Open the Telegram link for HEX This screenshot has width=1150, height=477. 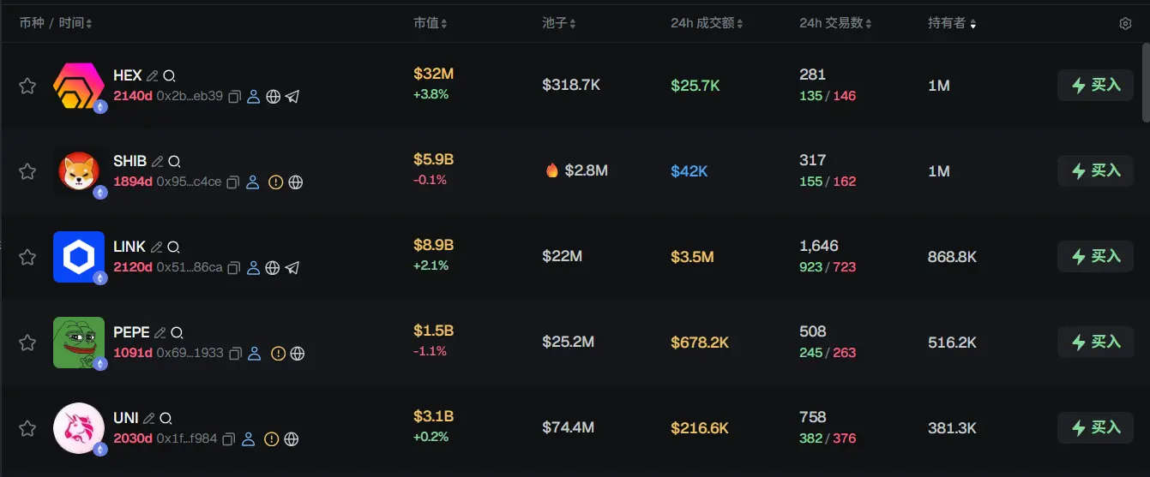[x=292, y=97]
